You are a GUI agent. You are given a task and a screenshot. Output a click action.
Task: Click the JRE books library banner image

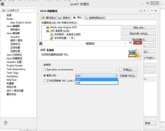(x=134, y=53)
